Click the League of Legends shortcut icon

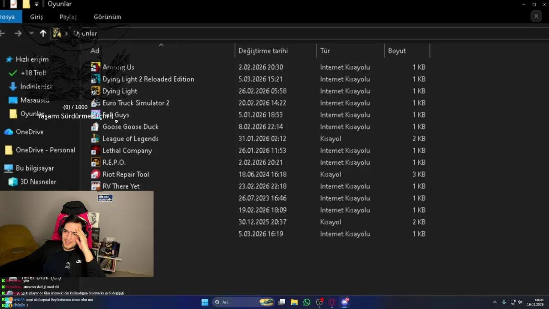point(96,139)
